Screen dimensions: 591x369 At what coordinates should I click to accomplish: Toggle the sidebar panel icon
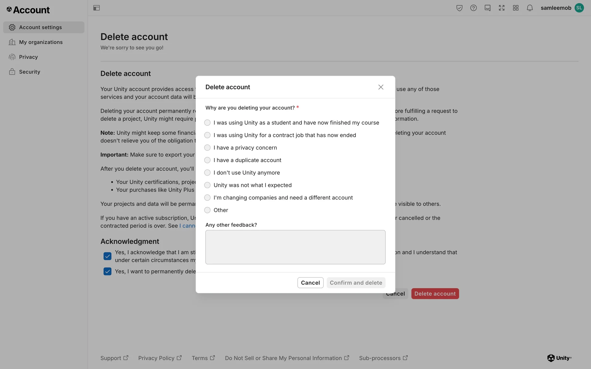tap(96, 8)
